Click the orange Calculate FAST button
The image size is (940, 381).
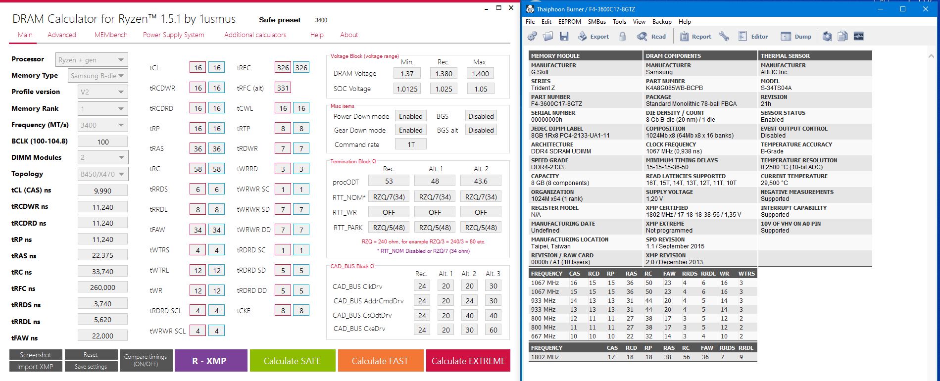point(380,361)
